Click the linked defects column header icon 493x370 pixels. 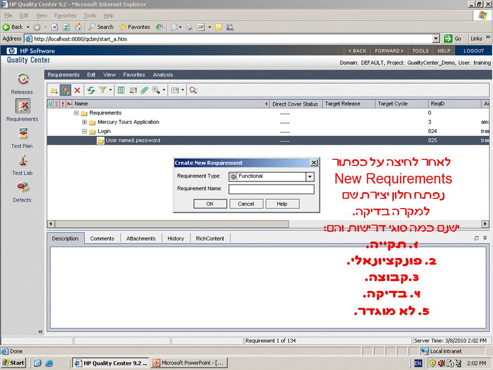click(56, 104)
